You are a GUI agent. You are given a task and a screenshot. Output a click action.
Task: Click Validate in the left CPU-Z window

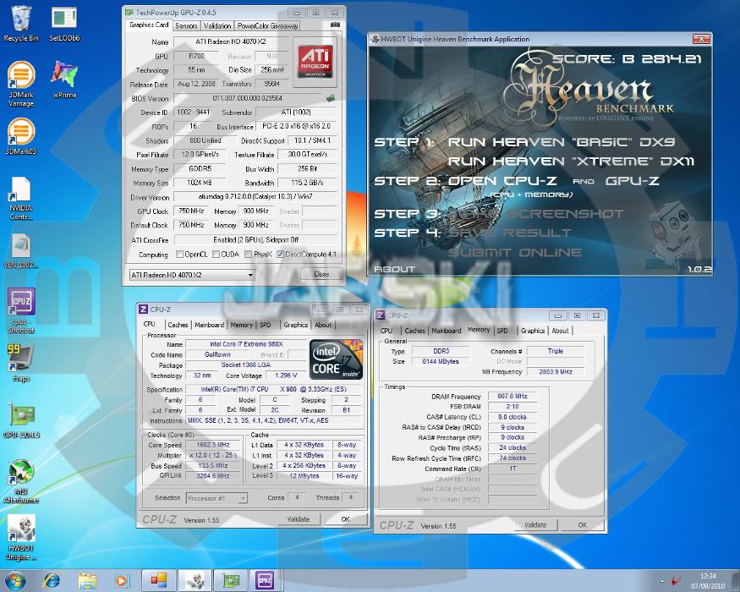coord(299,518)
